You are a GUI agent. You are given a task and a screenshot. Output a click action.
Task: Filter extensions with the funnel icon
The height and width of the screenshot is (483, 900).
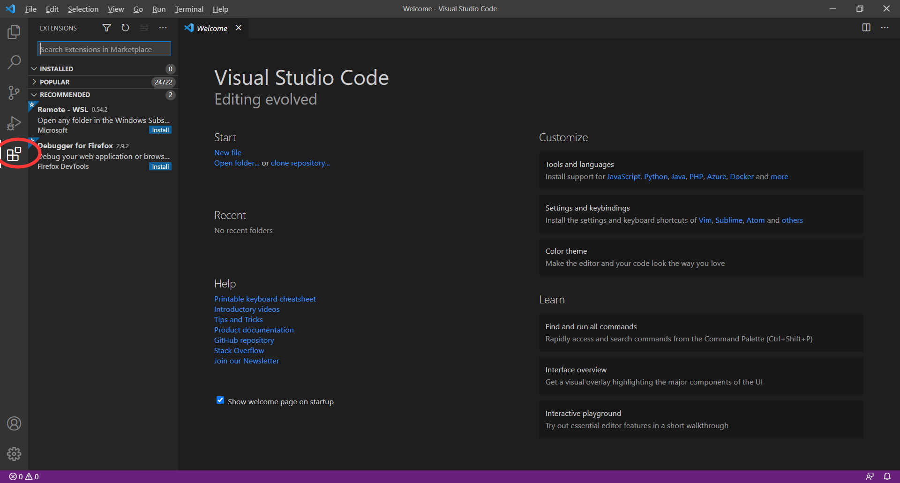(107, 28)
